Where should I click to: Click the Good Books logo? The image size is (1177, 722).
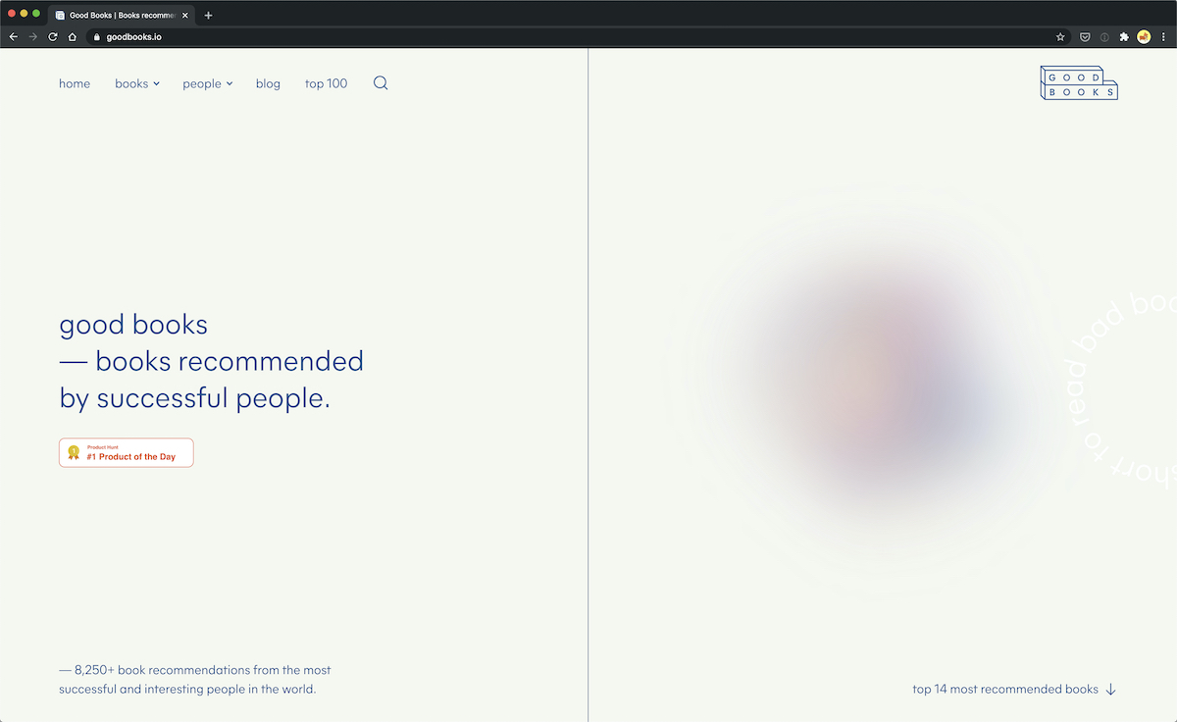pos(1079,82)
